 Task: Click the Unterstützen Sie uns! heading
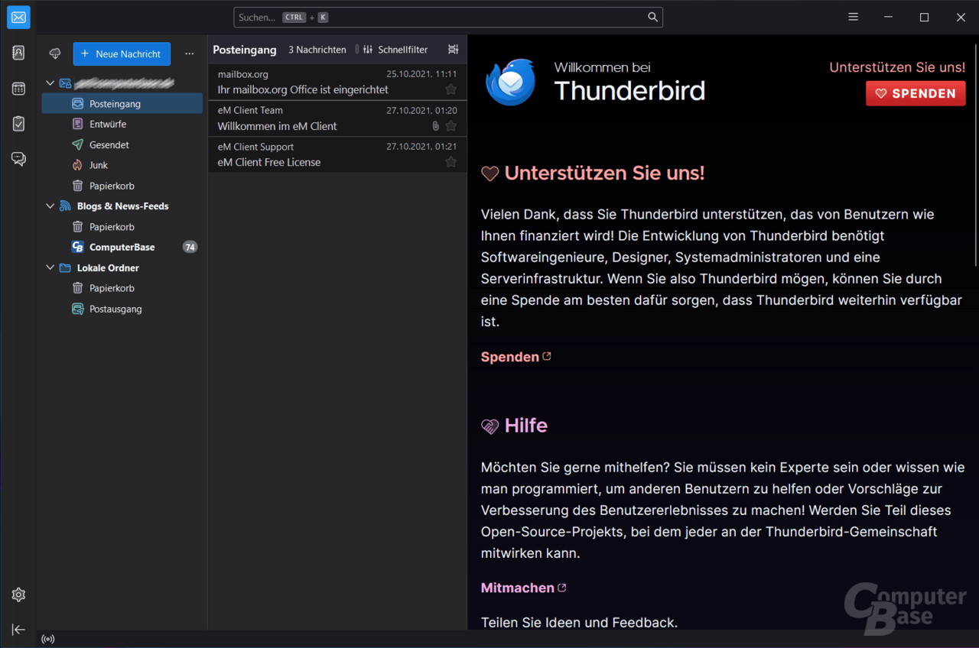[x=604, y=173]
